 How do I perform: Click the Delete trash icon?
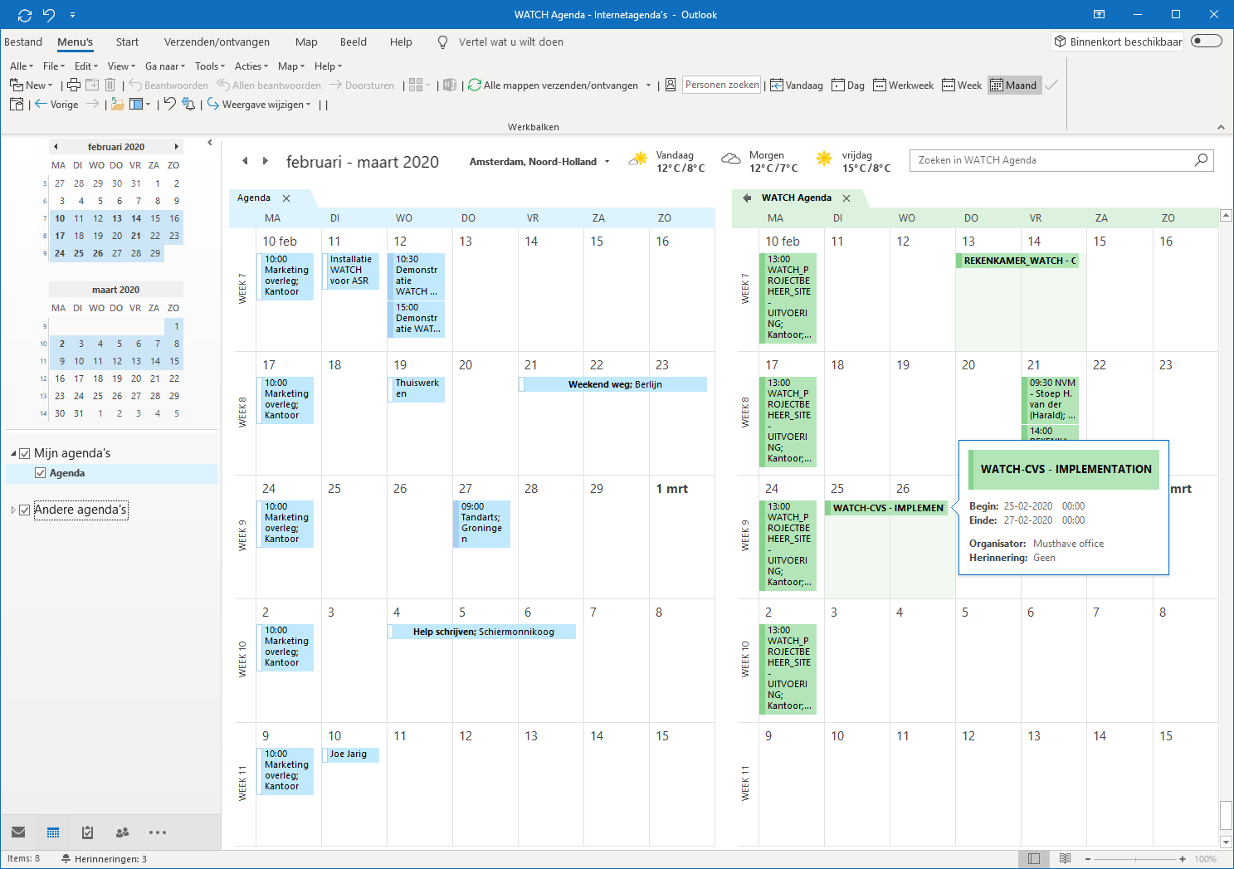click(x=110, y=85)
